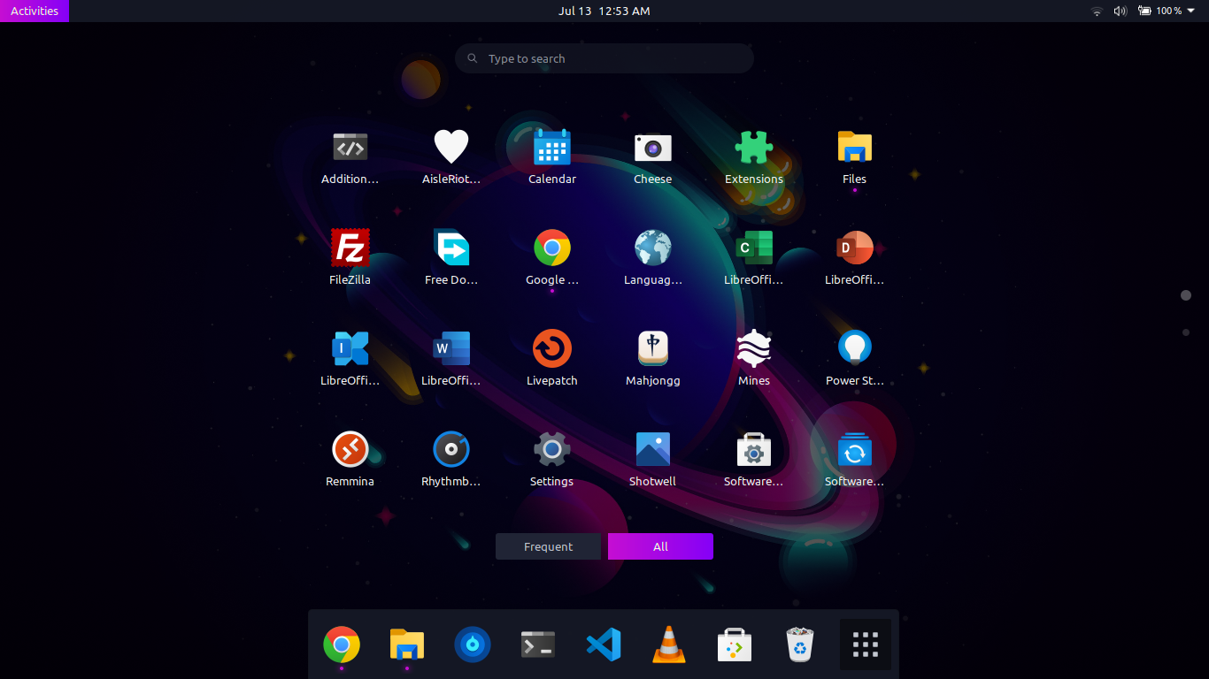Open Power Statistics lightbulb icon
The image size is (1209, 679).
point(854,348)
